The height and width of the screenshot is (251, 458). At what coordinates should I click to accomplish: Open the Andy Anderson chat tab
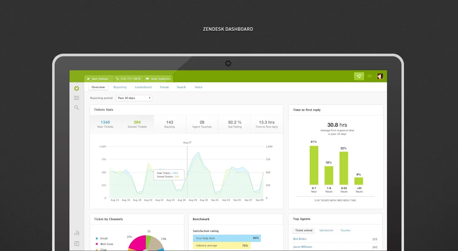click(158, 79)
